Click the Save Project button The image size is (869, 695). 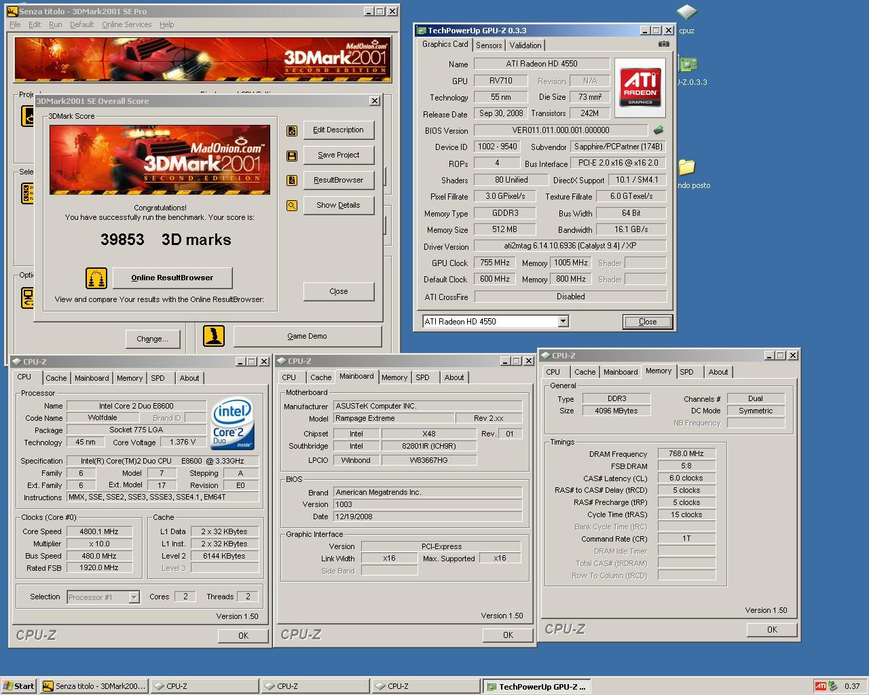point(338,155)
